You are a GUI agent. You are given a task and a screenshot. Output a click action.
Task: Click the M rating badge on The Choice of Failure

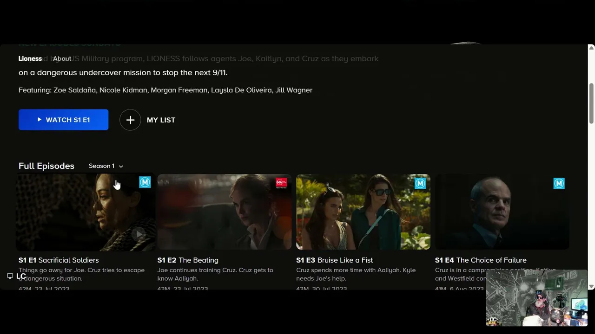point(559,183)
